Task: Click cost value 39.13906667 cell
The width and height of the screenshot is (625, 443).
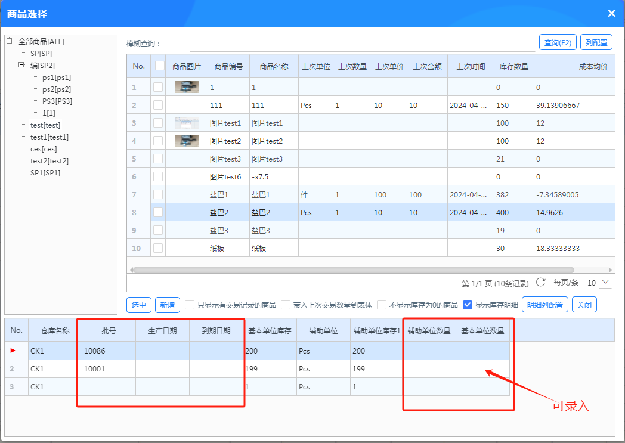Action: click(x=574, y=105)
